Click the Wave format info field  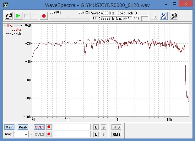[x=124, y=13]
